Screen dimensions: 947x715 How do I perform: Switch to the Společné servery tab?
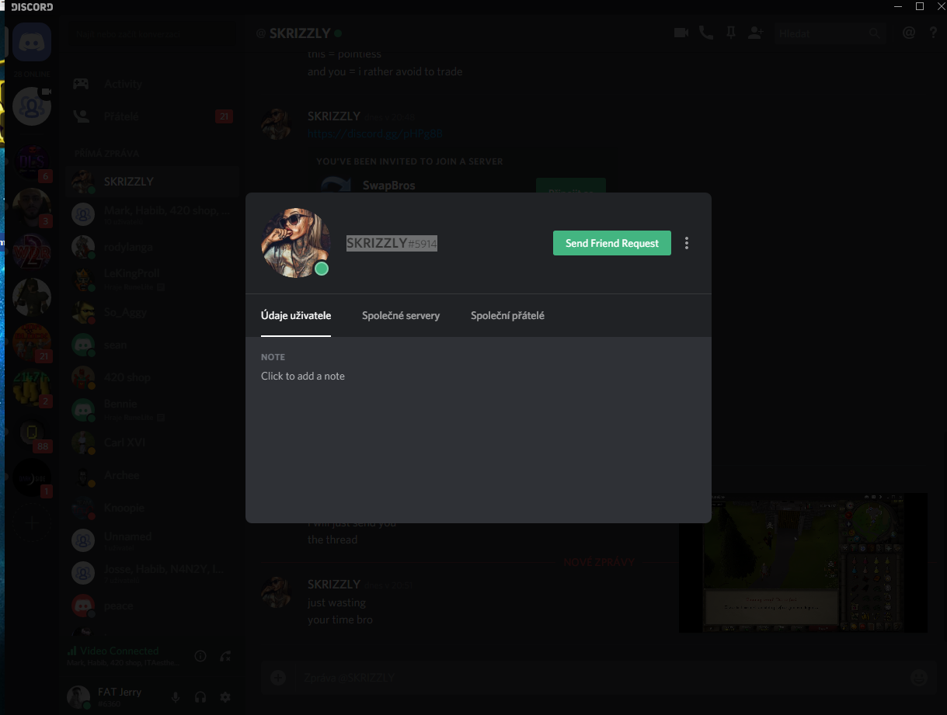pos(401,315)
